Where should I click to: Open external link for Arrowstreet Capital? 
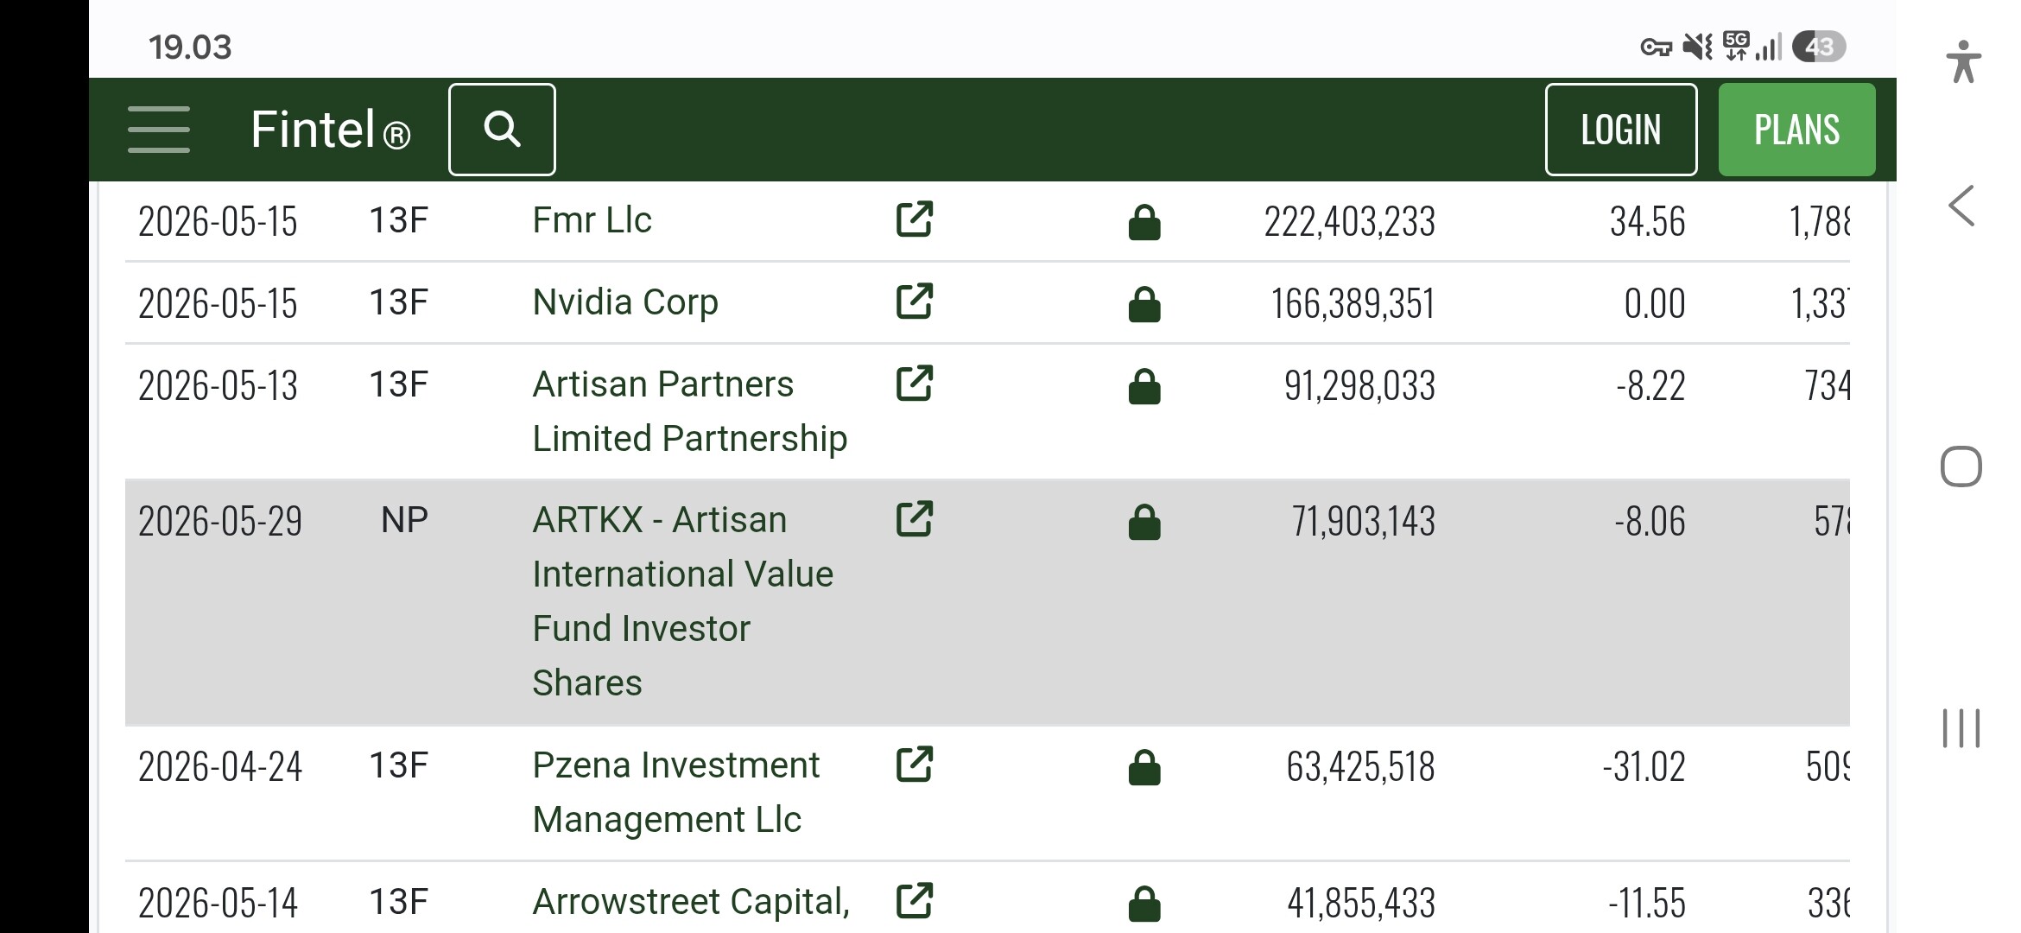[915, 901]
